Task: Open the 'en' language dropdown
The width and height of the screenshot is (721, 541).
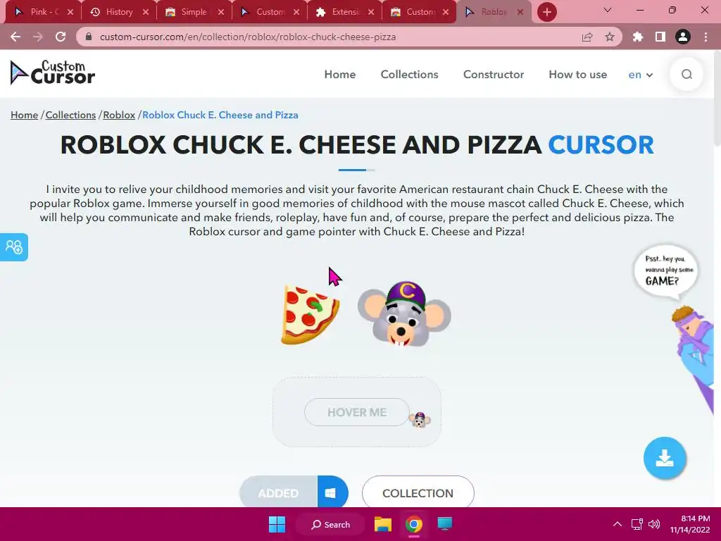Action: click(641, 75)
